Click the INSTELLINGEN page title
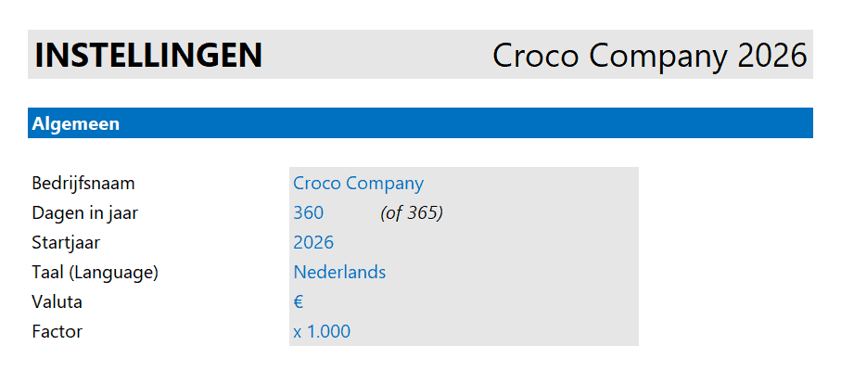 (148, 56)
